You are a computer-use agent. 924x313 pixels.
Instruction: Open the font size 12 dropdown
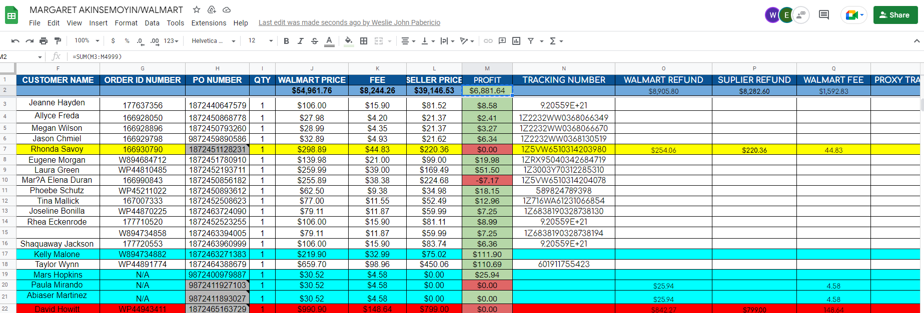pos(260,41)
